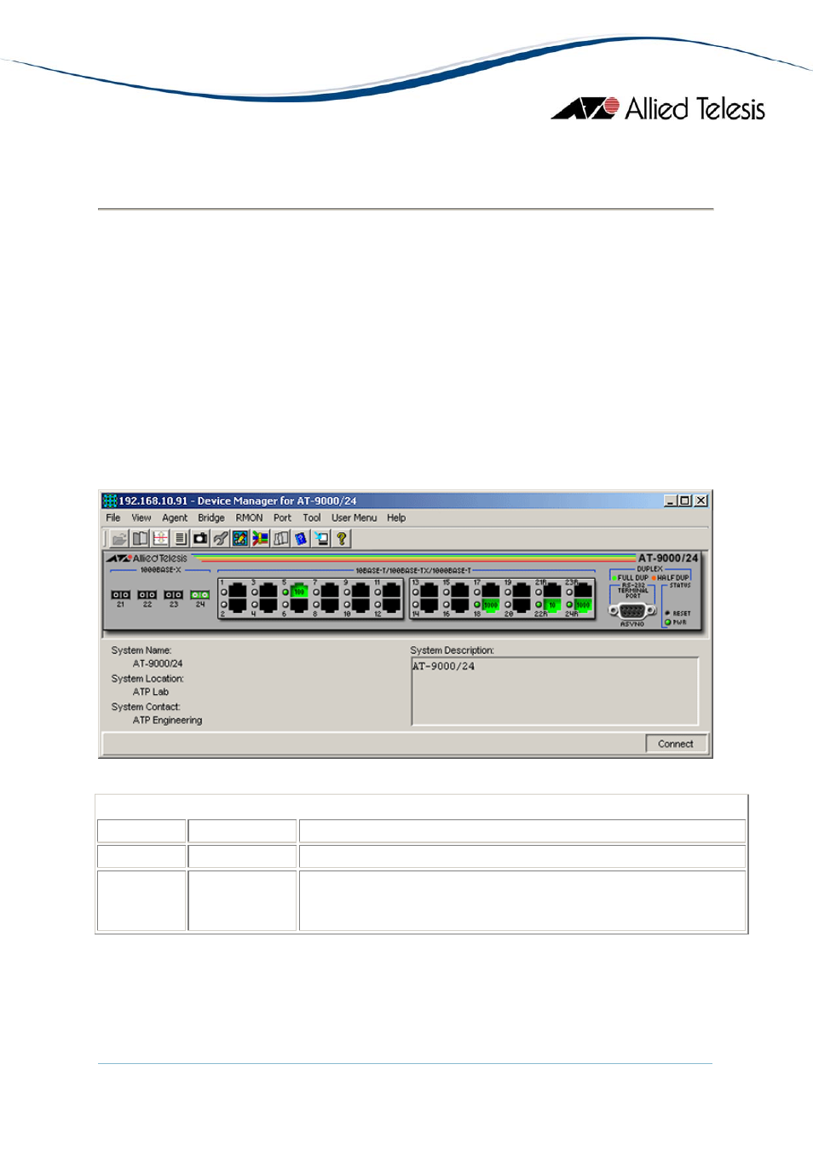The image size is (813, 1151).
Task: Select RJ45 port 20 on the switch
Action: 522,605
